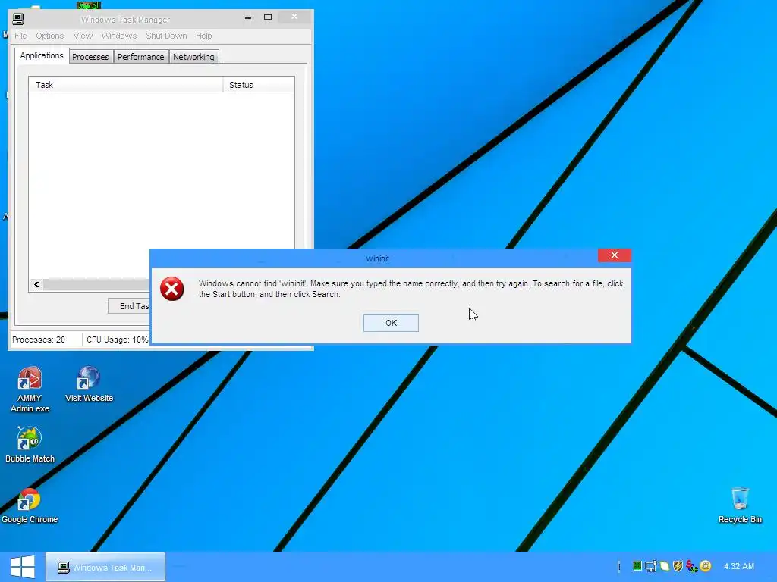
Task: Sort by the Task column header
Action: pos(127,85)
